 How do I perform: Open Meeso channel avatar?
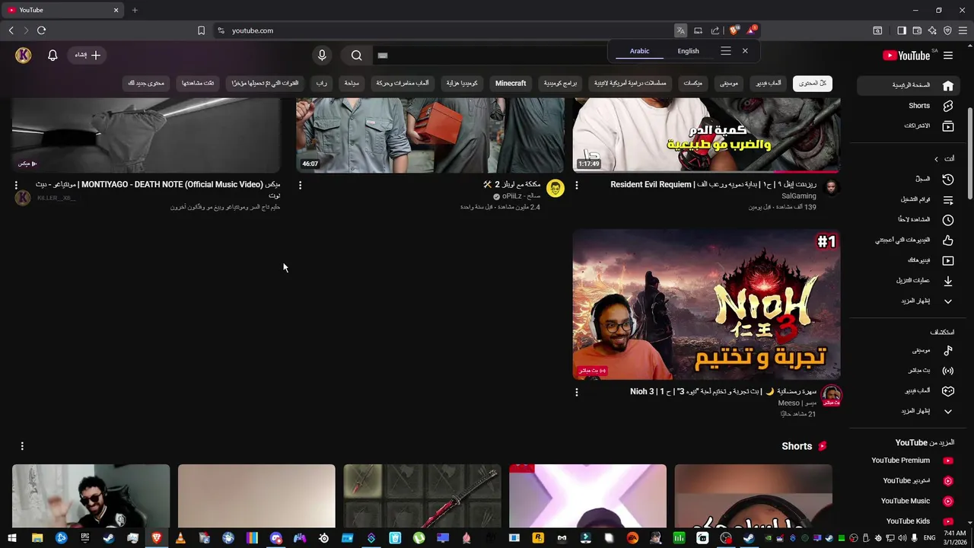pyautogui.click(x=831, y=396)
